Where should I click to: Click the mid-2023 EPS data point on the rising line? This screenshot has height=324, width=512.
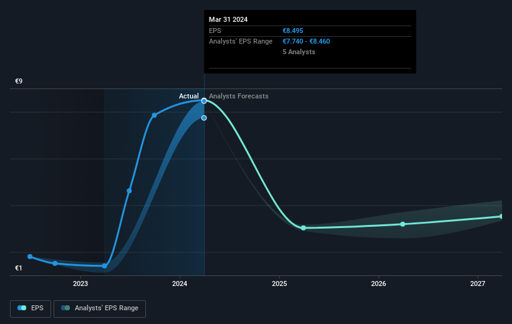(x=129, y=191)
